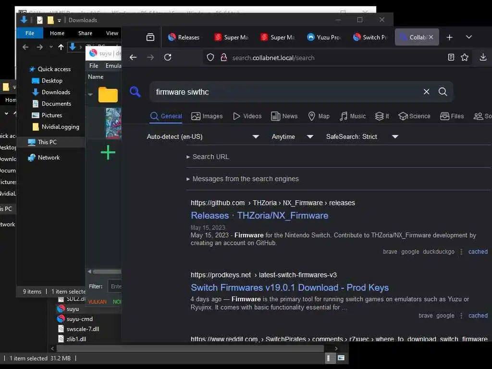Click the browser back arrow
492x369 pixels.
point(133,58)
